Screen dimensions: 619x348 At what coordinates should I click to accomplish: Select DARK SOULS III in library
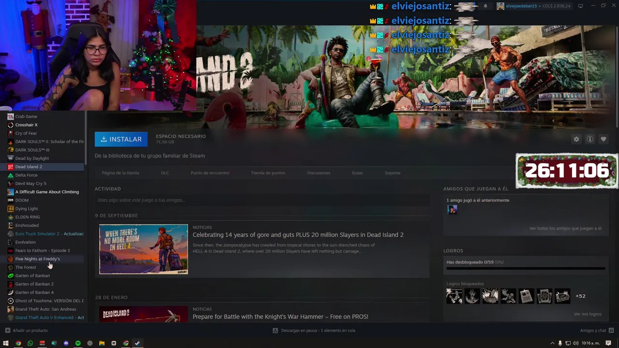click(32, 150)
